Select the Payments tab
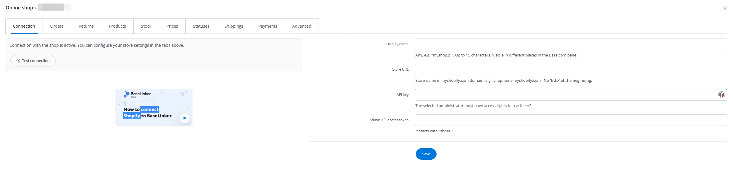 pos(267,26)
